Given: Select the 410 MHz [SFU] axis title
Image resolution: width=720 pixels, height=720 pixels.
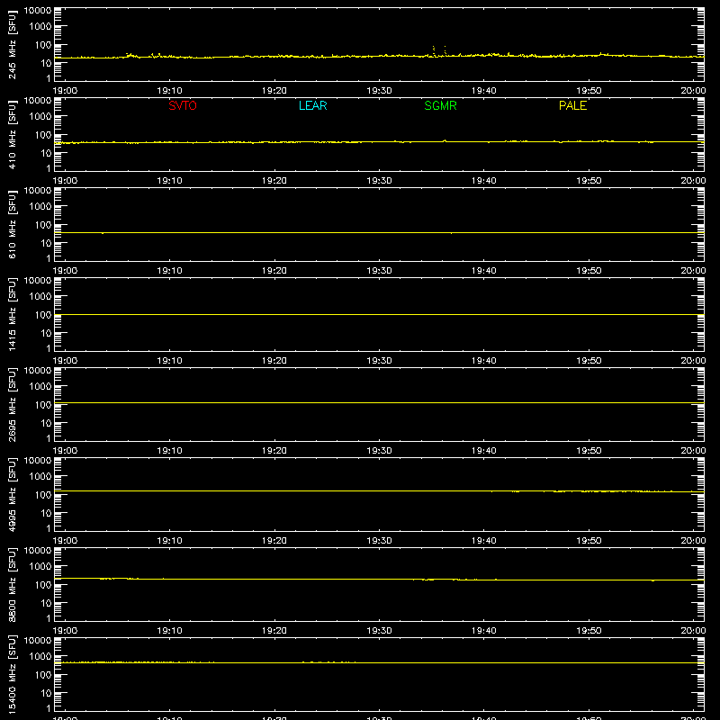Looking at the screenshot, I should coord(12,134).
